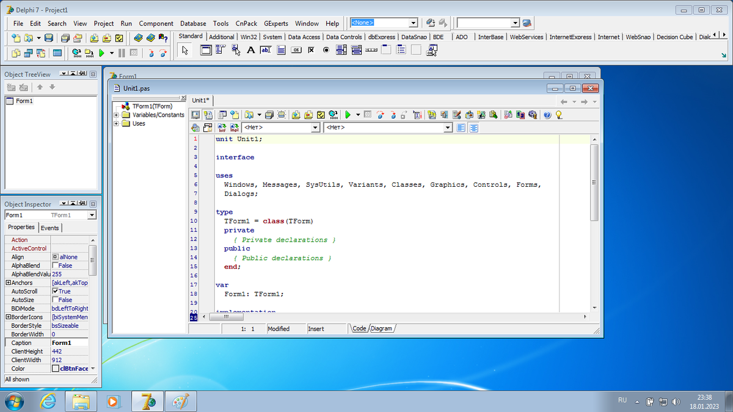Switch to the Data Access palette tab
The width and height of the screenshot is (733, 412).
tap(304, 37)
